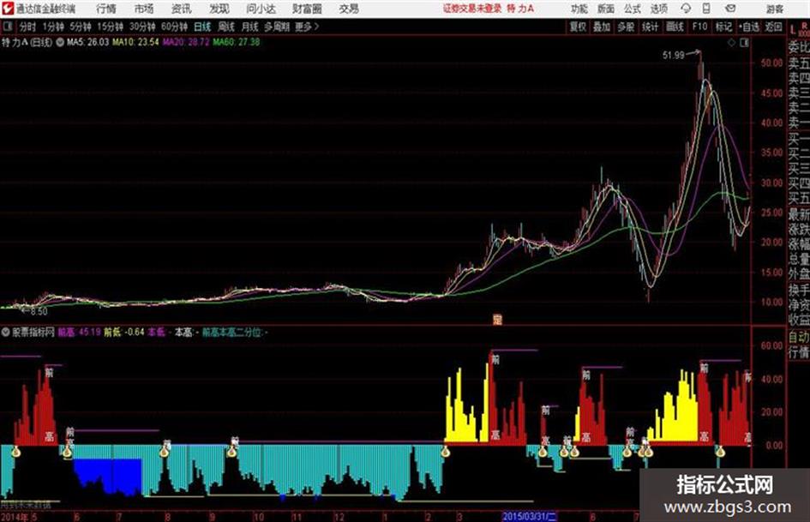Viewport: 810px width, 522px height.
Task: Click the 游客 user account label
Action: 774,9
